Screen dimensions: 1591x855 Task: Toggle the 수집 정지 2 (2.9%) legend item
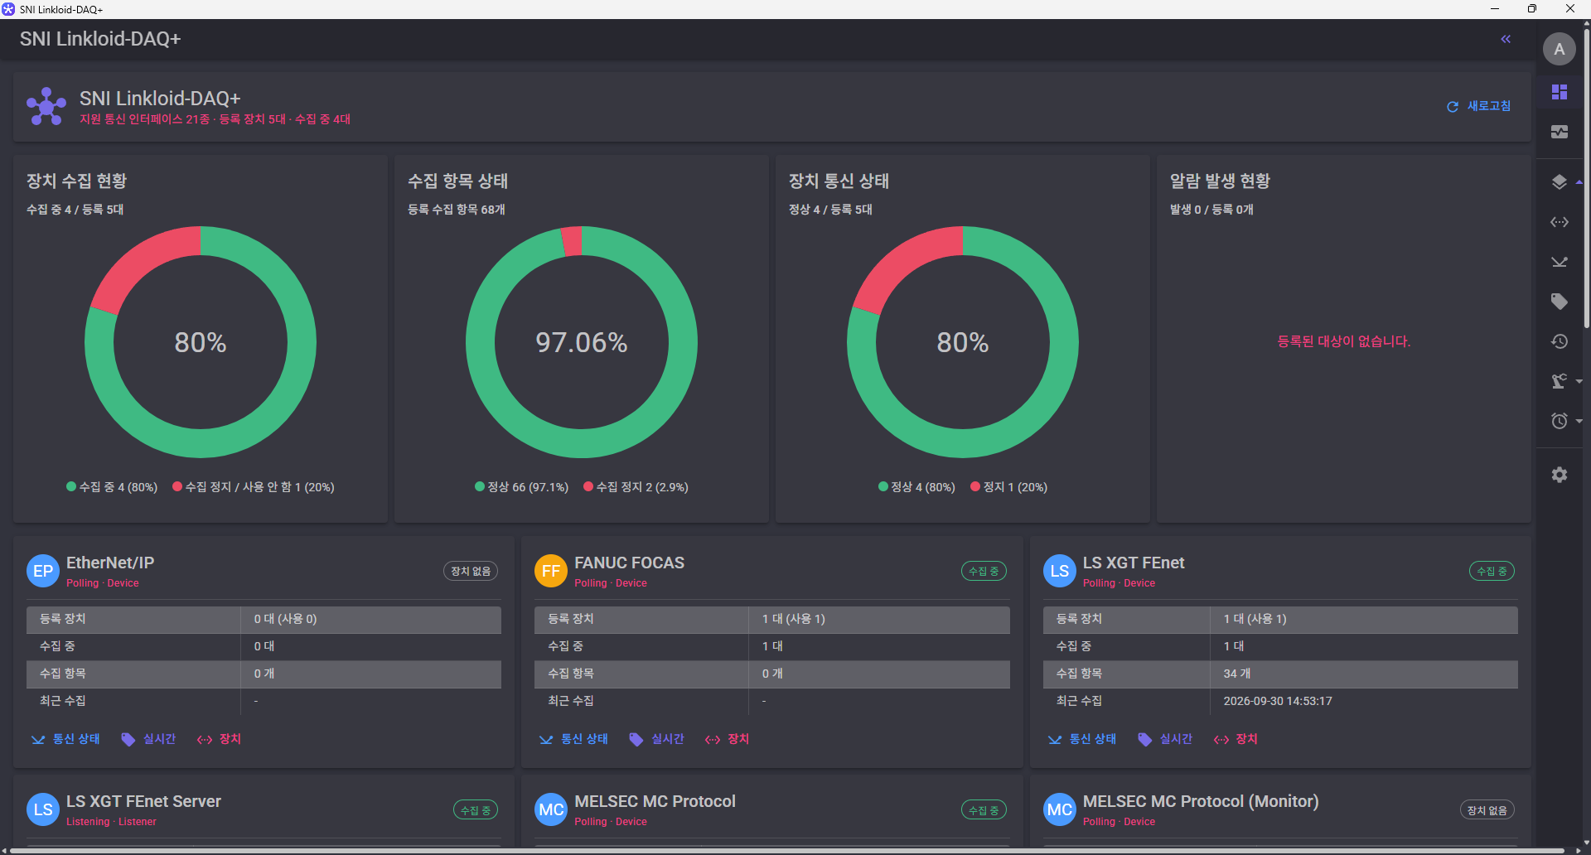coord(636,487)
